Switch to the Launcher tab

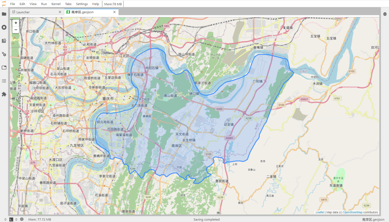(x=37, y=12)
